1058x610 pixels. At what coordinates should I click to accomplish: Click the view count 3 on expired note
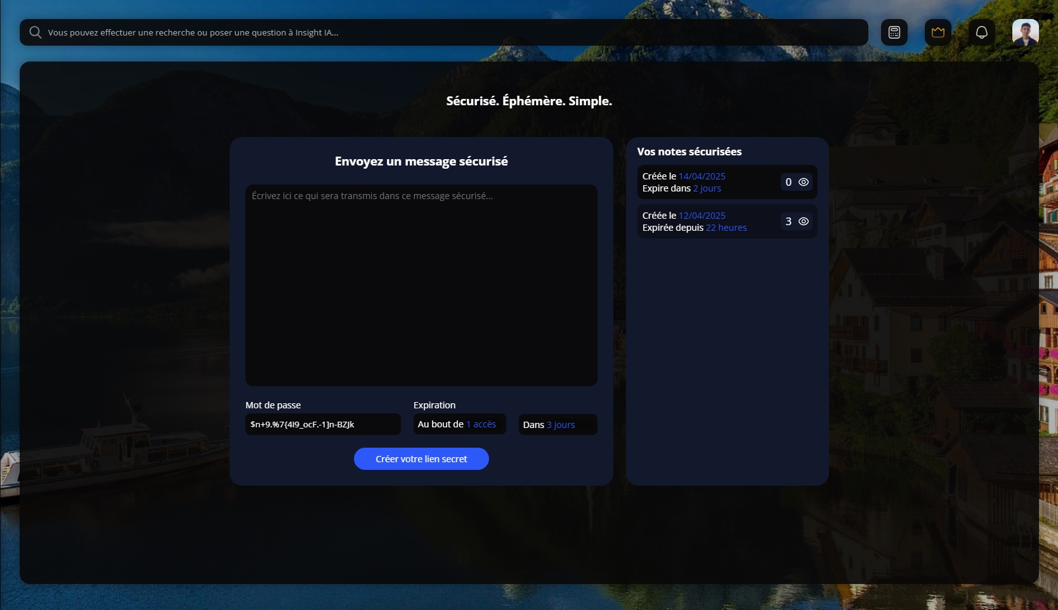[x=788, y=221]
